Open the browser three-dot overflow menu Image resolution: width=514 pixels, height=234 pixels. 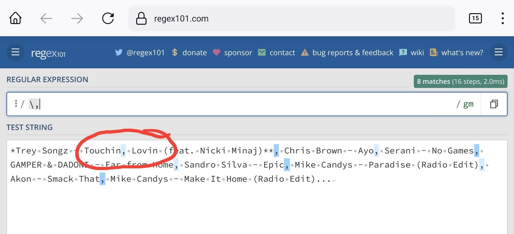502,18
